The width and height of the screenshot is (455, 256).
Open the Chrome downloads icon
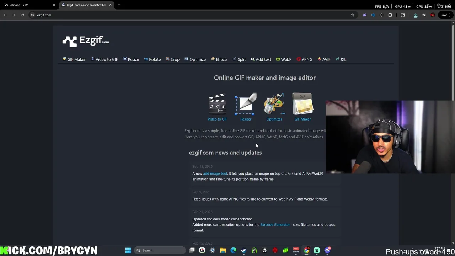pos(416,15)
